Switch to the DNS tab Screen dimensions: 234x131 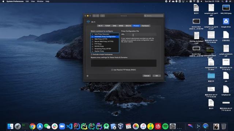click(114, 26)
